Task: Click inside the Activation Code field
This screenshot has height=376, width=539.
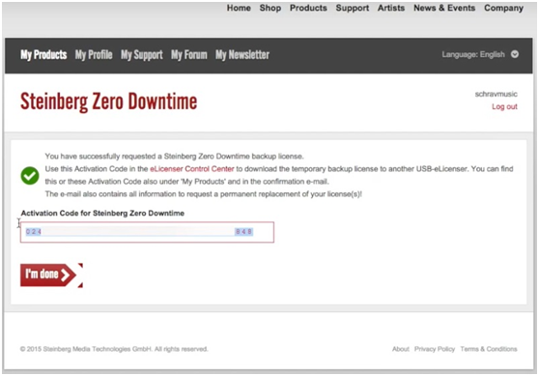Action: [147, 232]
